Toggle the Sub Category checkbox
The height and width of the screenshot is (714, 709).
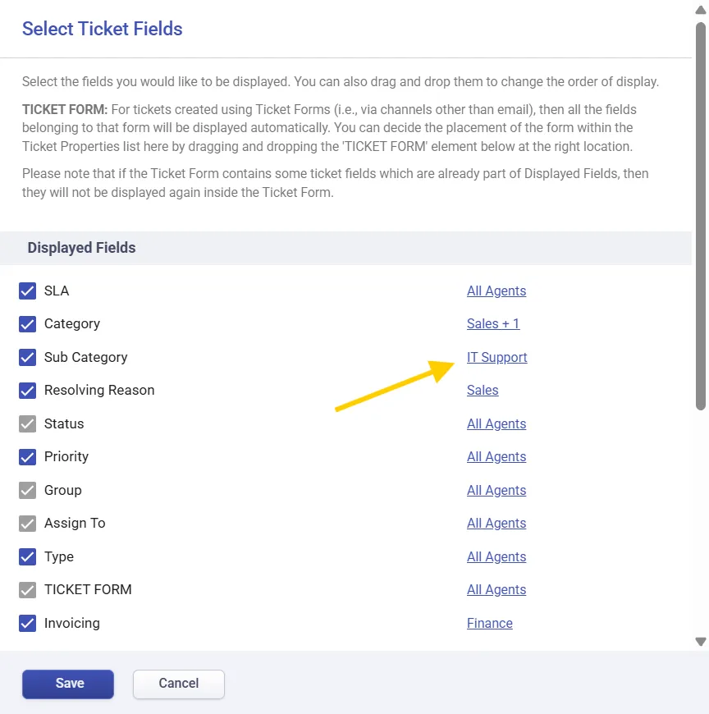click(28, 358)
